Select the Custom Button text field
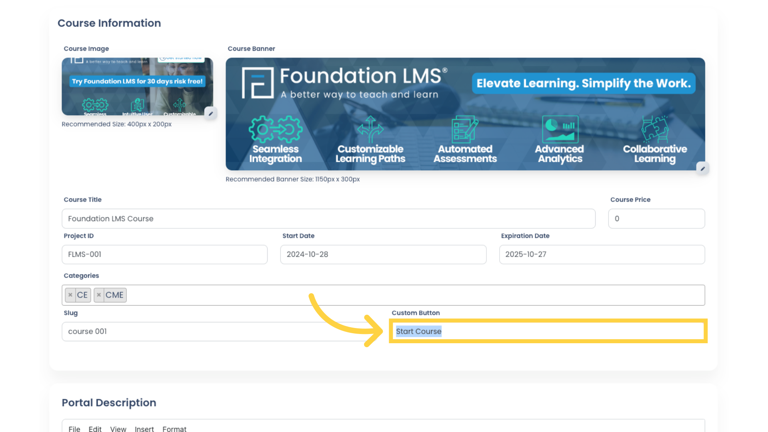768x432 pixels. (x=548, y=331)
